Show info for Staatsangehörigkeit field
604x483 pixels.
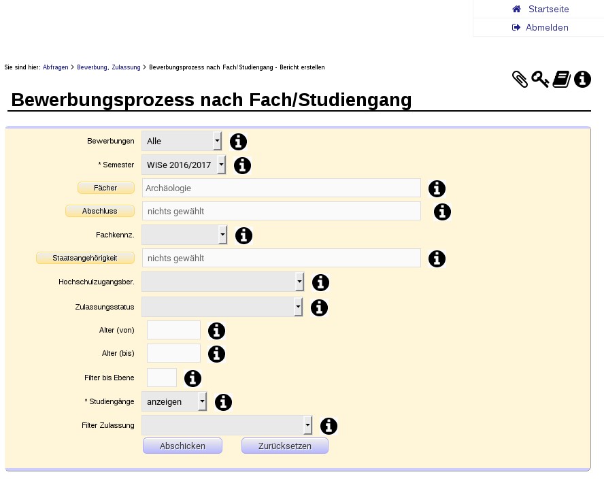(x=437, y=259)
